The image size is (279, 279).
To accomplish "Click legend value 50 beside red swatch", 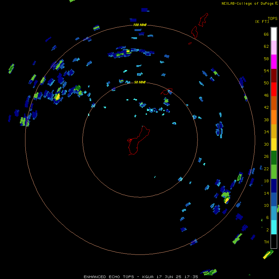I will point(266,83).
